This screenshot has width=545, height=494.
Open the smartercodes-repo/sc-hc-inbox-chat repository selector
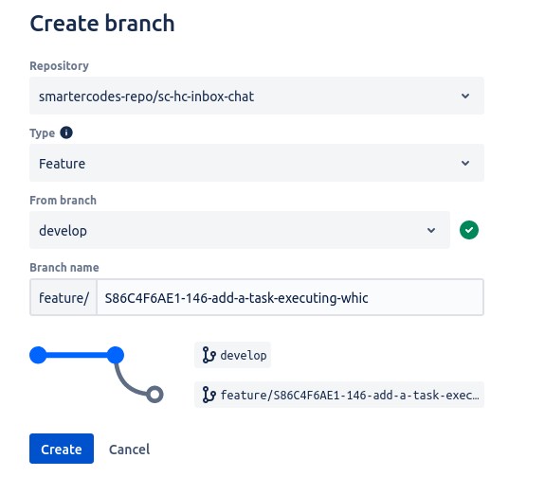(x=257, y=96)
